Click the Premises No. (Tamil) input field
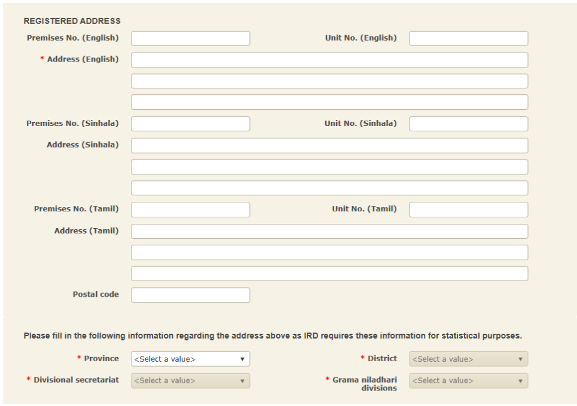This screenshot has height=406, width=577. tap(190, 210)
